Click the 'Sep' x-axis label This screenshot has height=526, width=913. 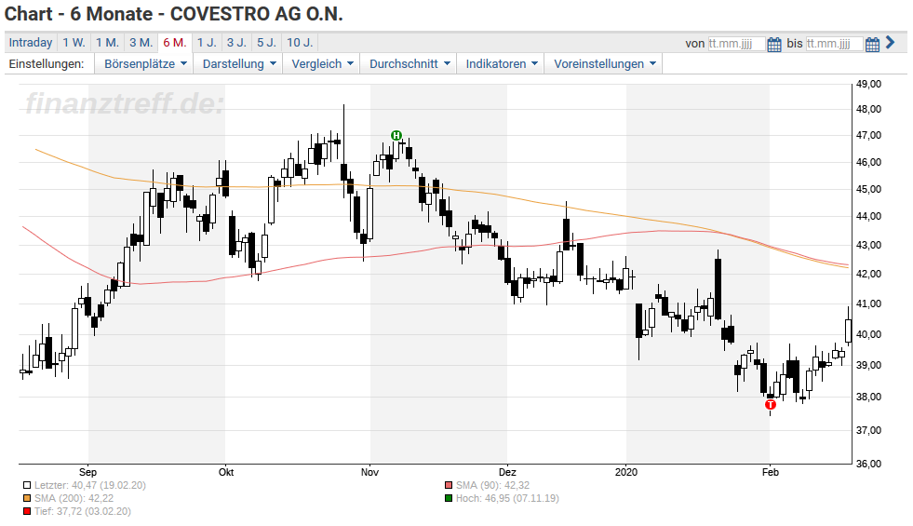87,472
